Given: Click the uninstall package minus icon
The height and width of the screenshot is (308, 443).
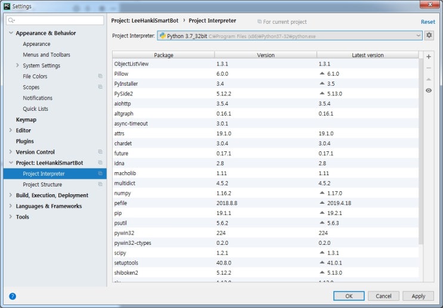Looking at the screenshot, I should (429, 68).
